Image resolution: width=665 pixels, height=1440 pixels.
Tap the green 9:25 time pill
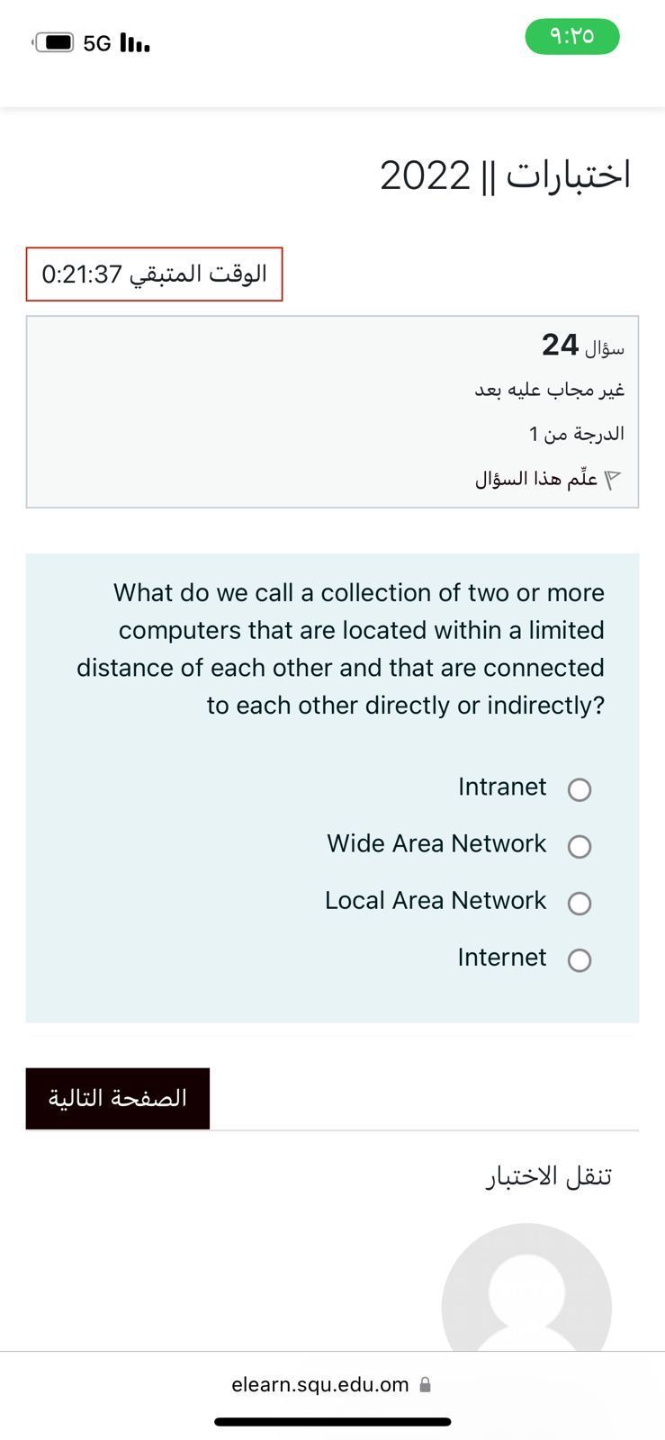pos(572,37)
